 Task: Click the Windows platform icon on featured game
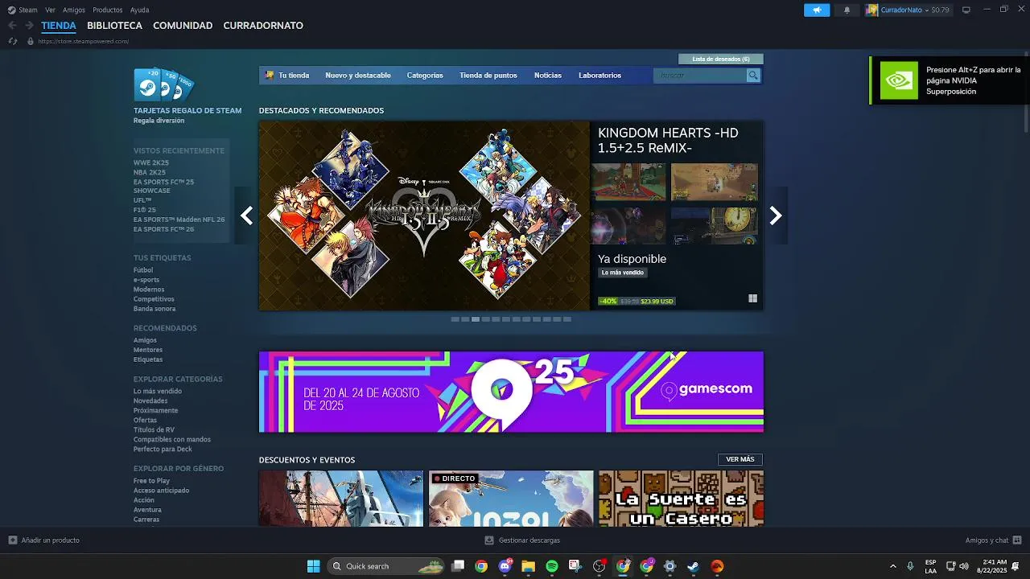(x=752, y=298)
